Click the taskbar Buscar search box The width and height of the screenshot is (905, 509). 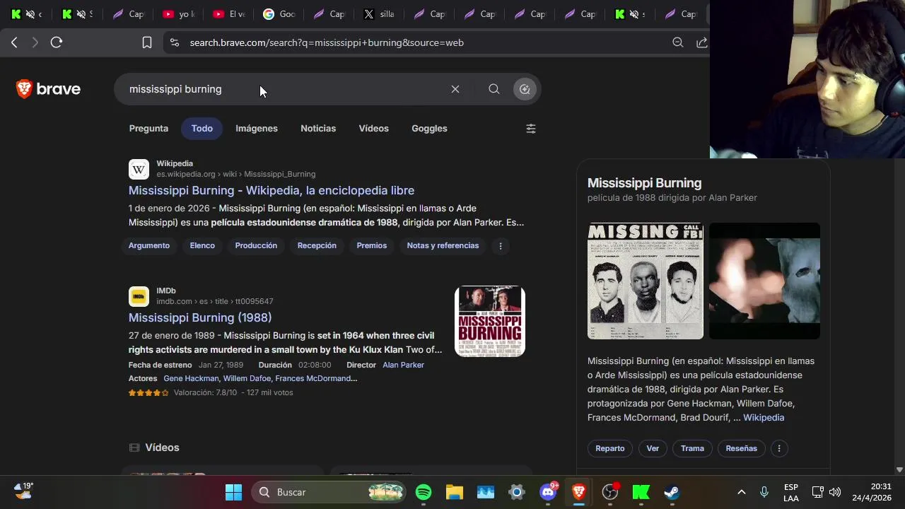[x=328, y=492]
